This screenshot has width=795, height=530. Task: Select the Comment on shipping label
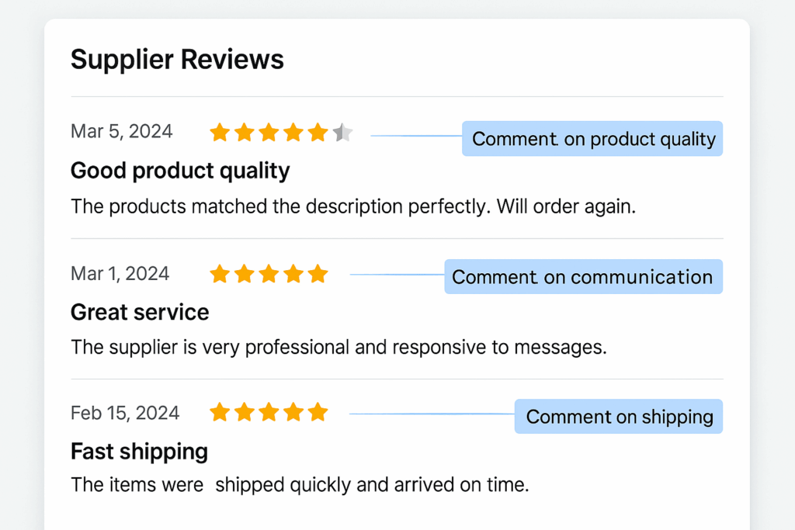tap(618, 416)
